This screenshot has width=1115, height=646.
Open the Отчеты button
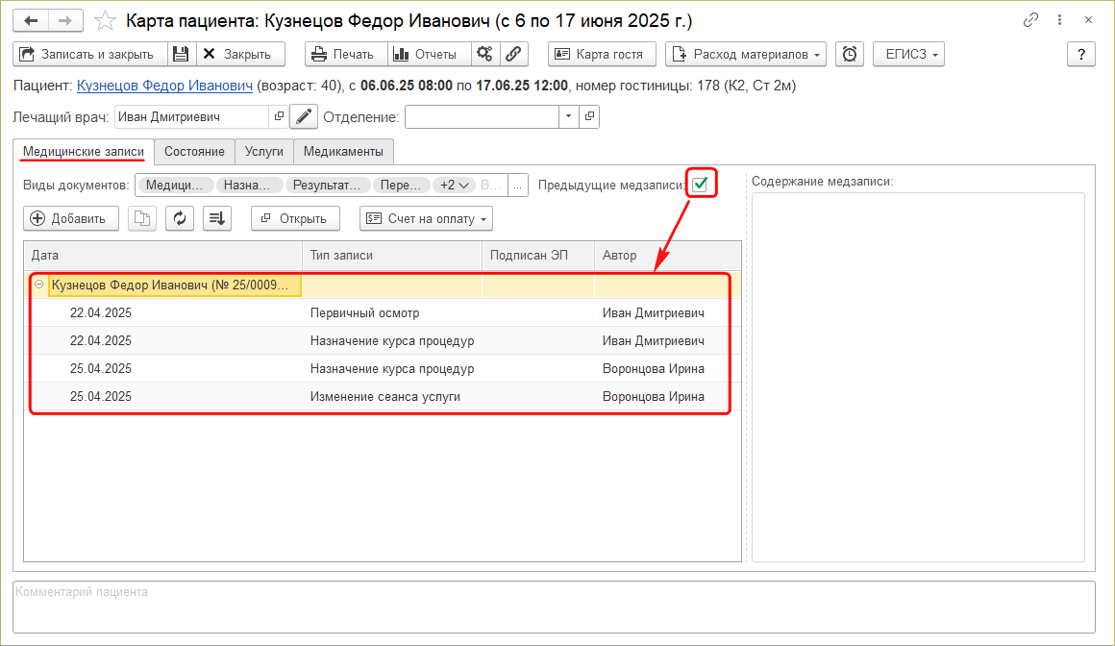click(x=429, y=54)
